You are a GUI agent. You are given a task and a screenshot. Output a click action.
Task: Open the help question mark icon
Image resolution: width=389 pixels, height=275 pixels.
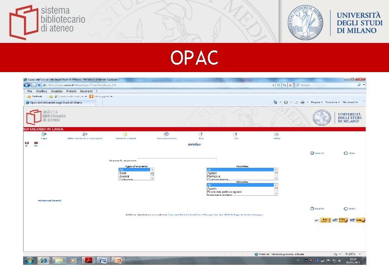[x=201, y=134]
